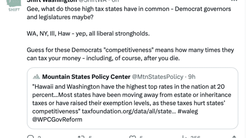Open the three-dot more options menu
Viewport: 246px width, 138px height.
click(234, 1)
